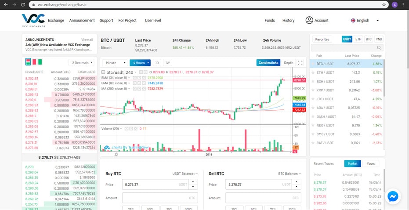
Task: Show only buy orders (green icon)
Action: point(40,62)
